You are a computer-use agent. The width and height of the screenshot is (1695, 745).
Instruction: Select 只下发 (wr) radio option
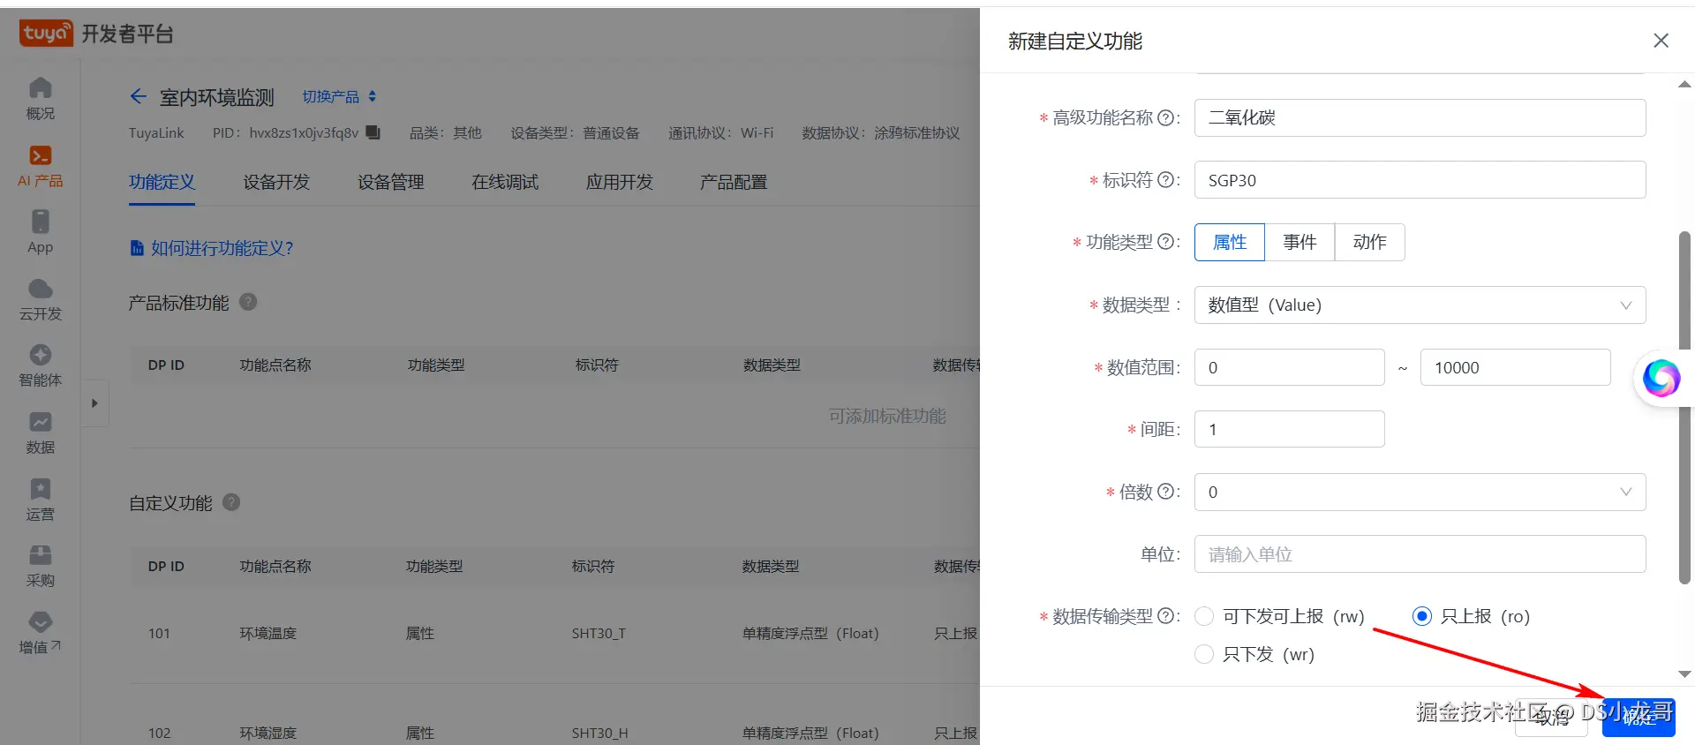(x=1204, y=654)
